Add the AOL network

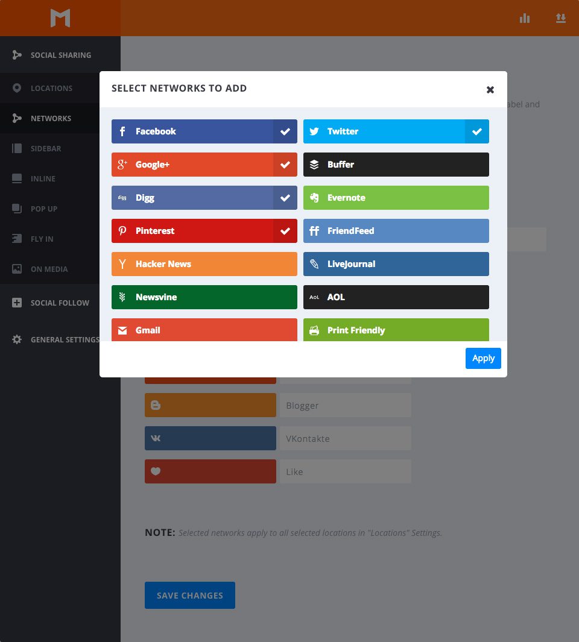click(x=396, y=297)
